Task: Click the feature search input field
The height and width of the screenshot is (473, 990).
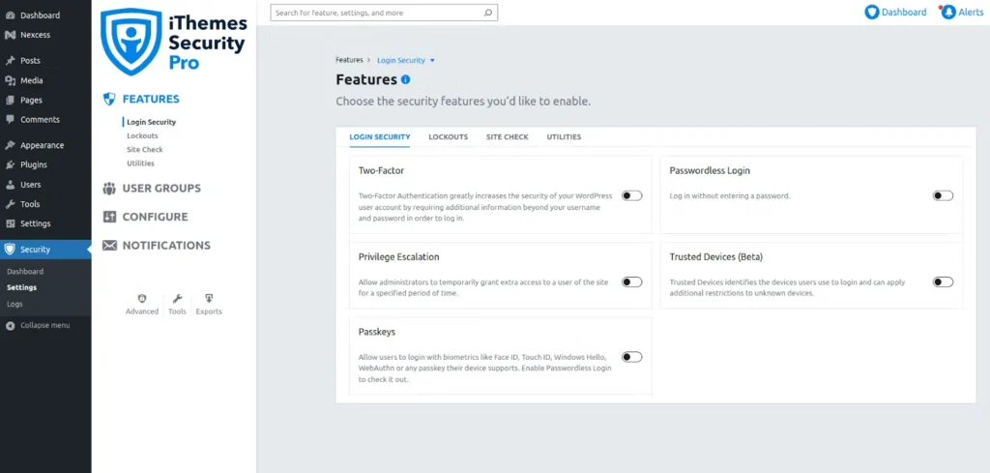Action: (377, 13)
